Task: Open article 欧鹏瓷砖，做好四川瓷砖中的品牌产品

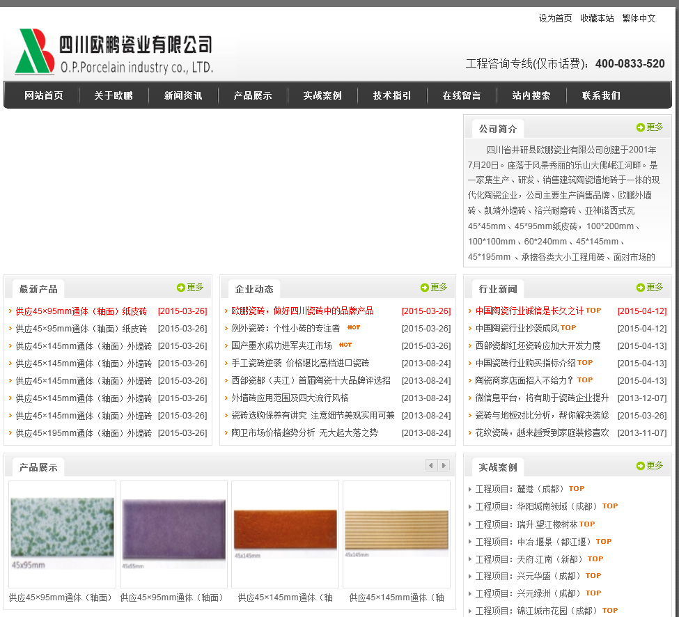Action: tap(302, 311)
